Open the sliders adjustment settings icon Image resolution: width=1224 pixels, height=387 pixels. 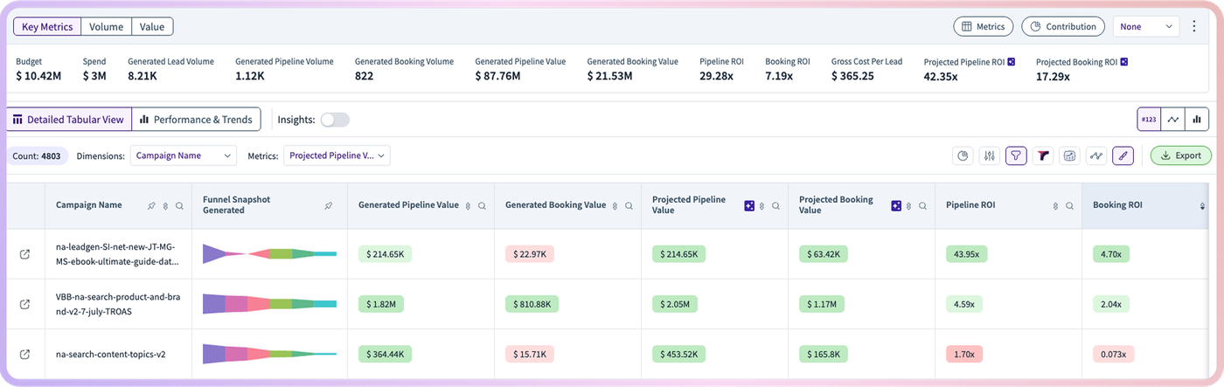tap(990, 156)
